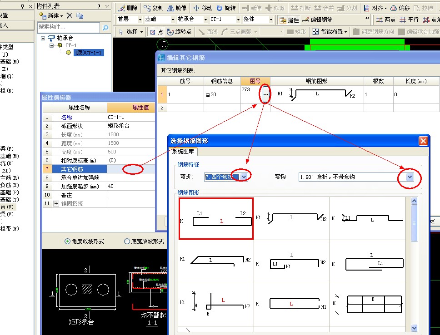Open 智能布置 (smart layout) tool

[330, 32]
